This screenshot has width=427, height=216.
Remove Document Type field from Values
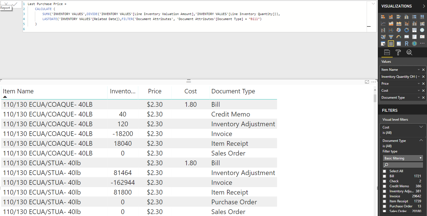click(423, 98)
